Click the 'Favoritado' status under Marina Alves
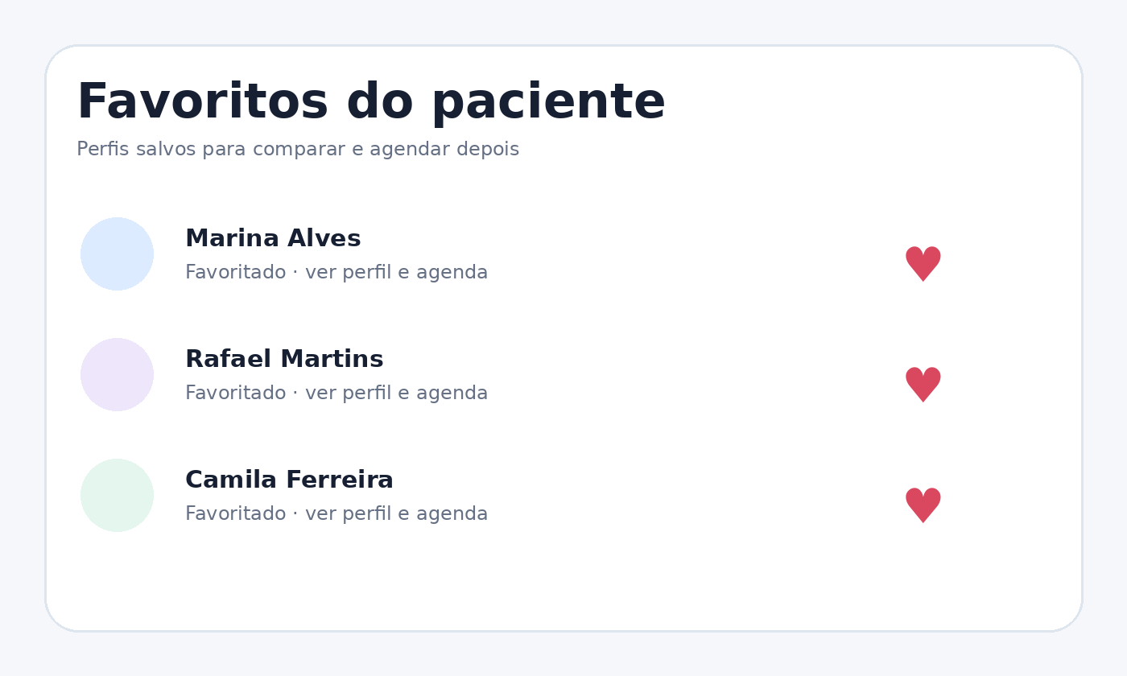Screen dimensions: 1127x676 [235, 272]
